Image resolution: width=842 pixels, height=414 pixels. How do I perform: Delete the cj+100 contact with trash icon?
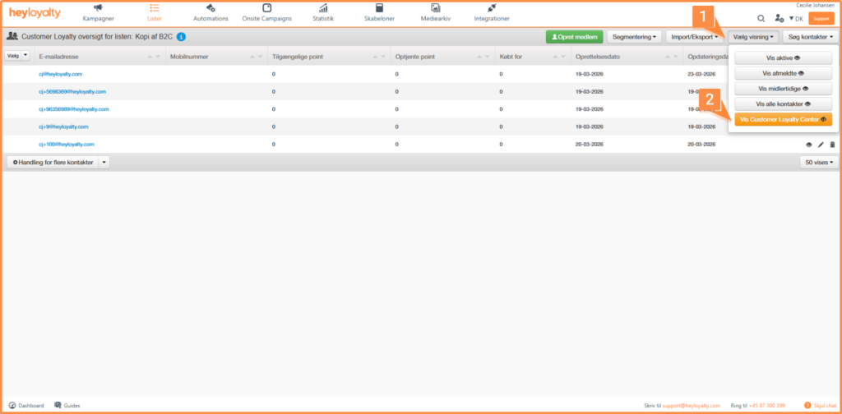coord(832,145)
